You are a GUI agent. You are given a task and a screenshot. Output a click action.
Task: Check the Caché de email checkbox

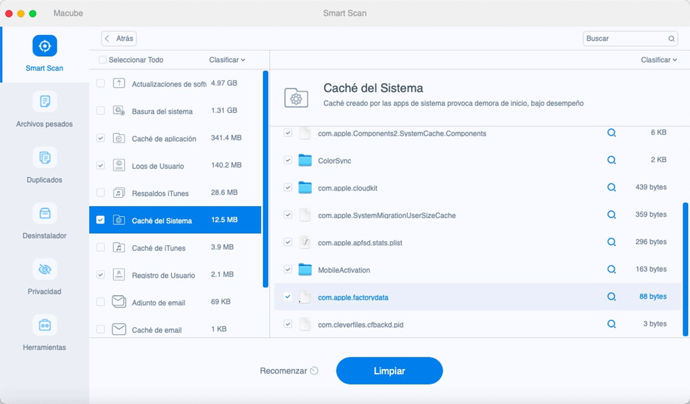(x=101, y=329)
